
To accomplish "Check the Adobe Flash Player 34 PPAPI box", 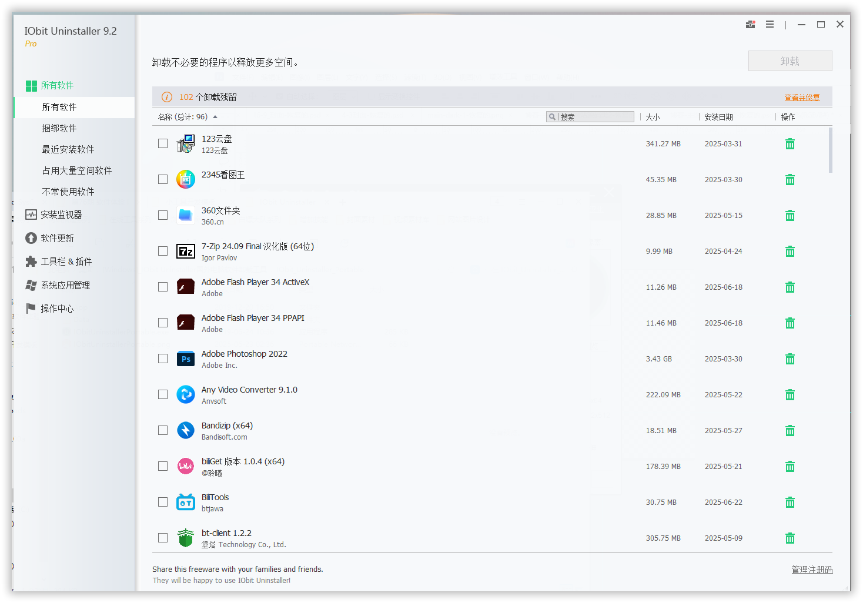I will tap(163, 323).
